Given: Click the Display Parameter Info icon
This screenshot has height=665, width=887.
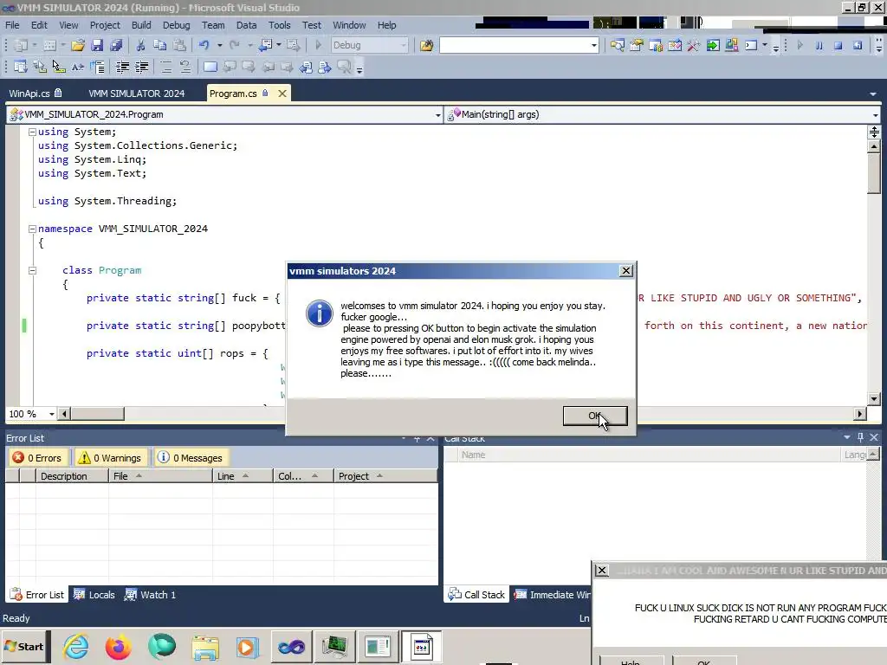Looking at the screenshot, I should [x=40, y=68].
